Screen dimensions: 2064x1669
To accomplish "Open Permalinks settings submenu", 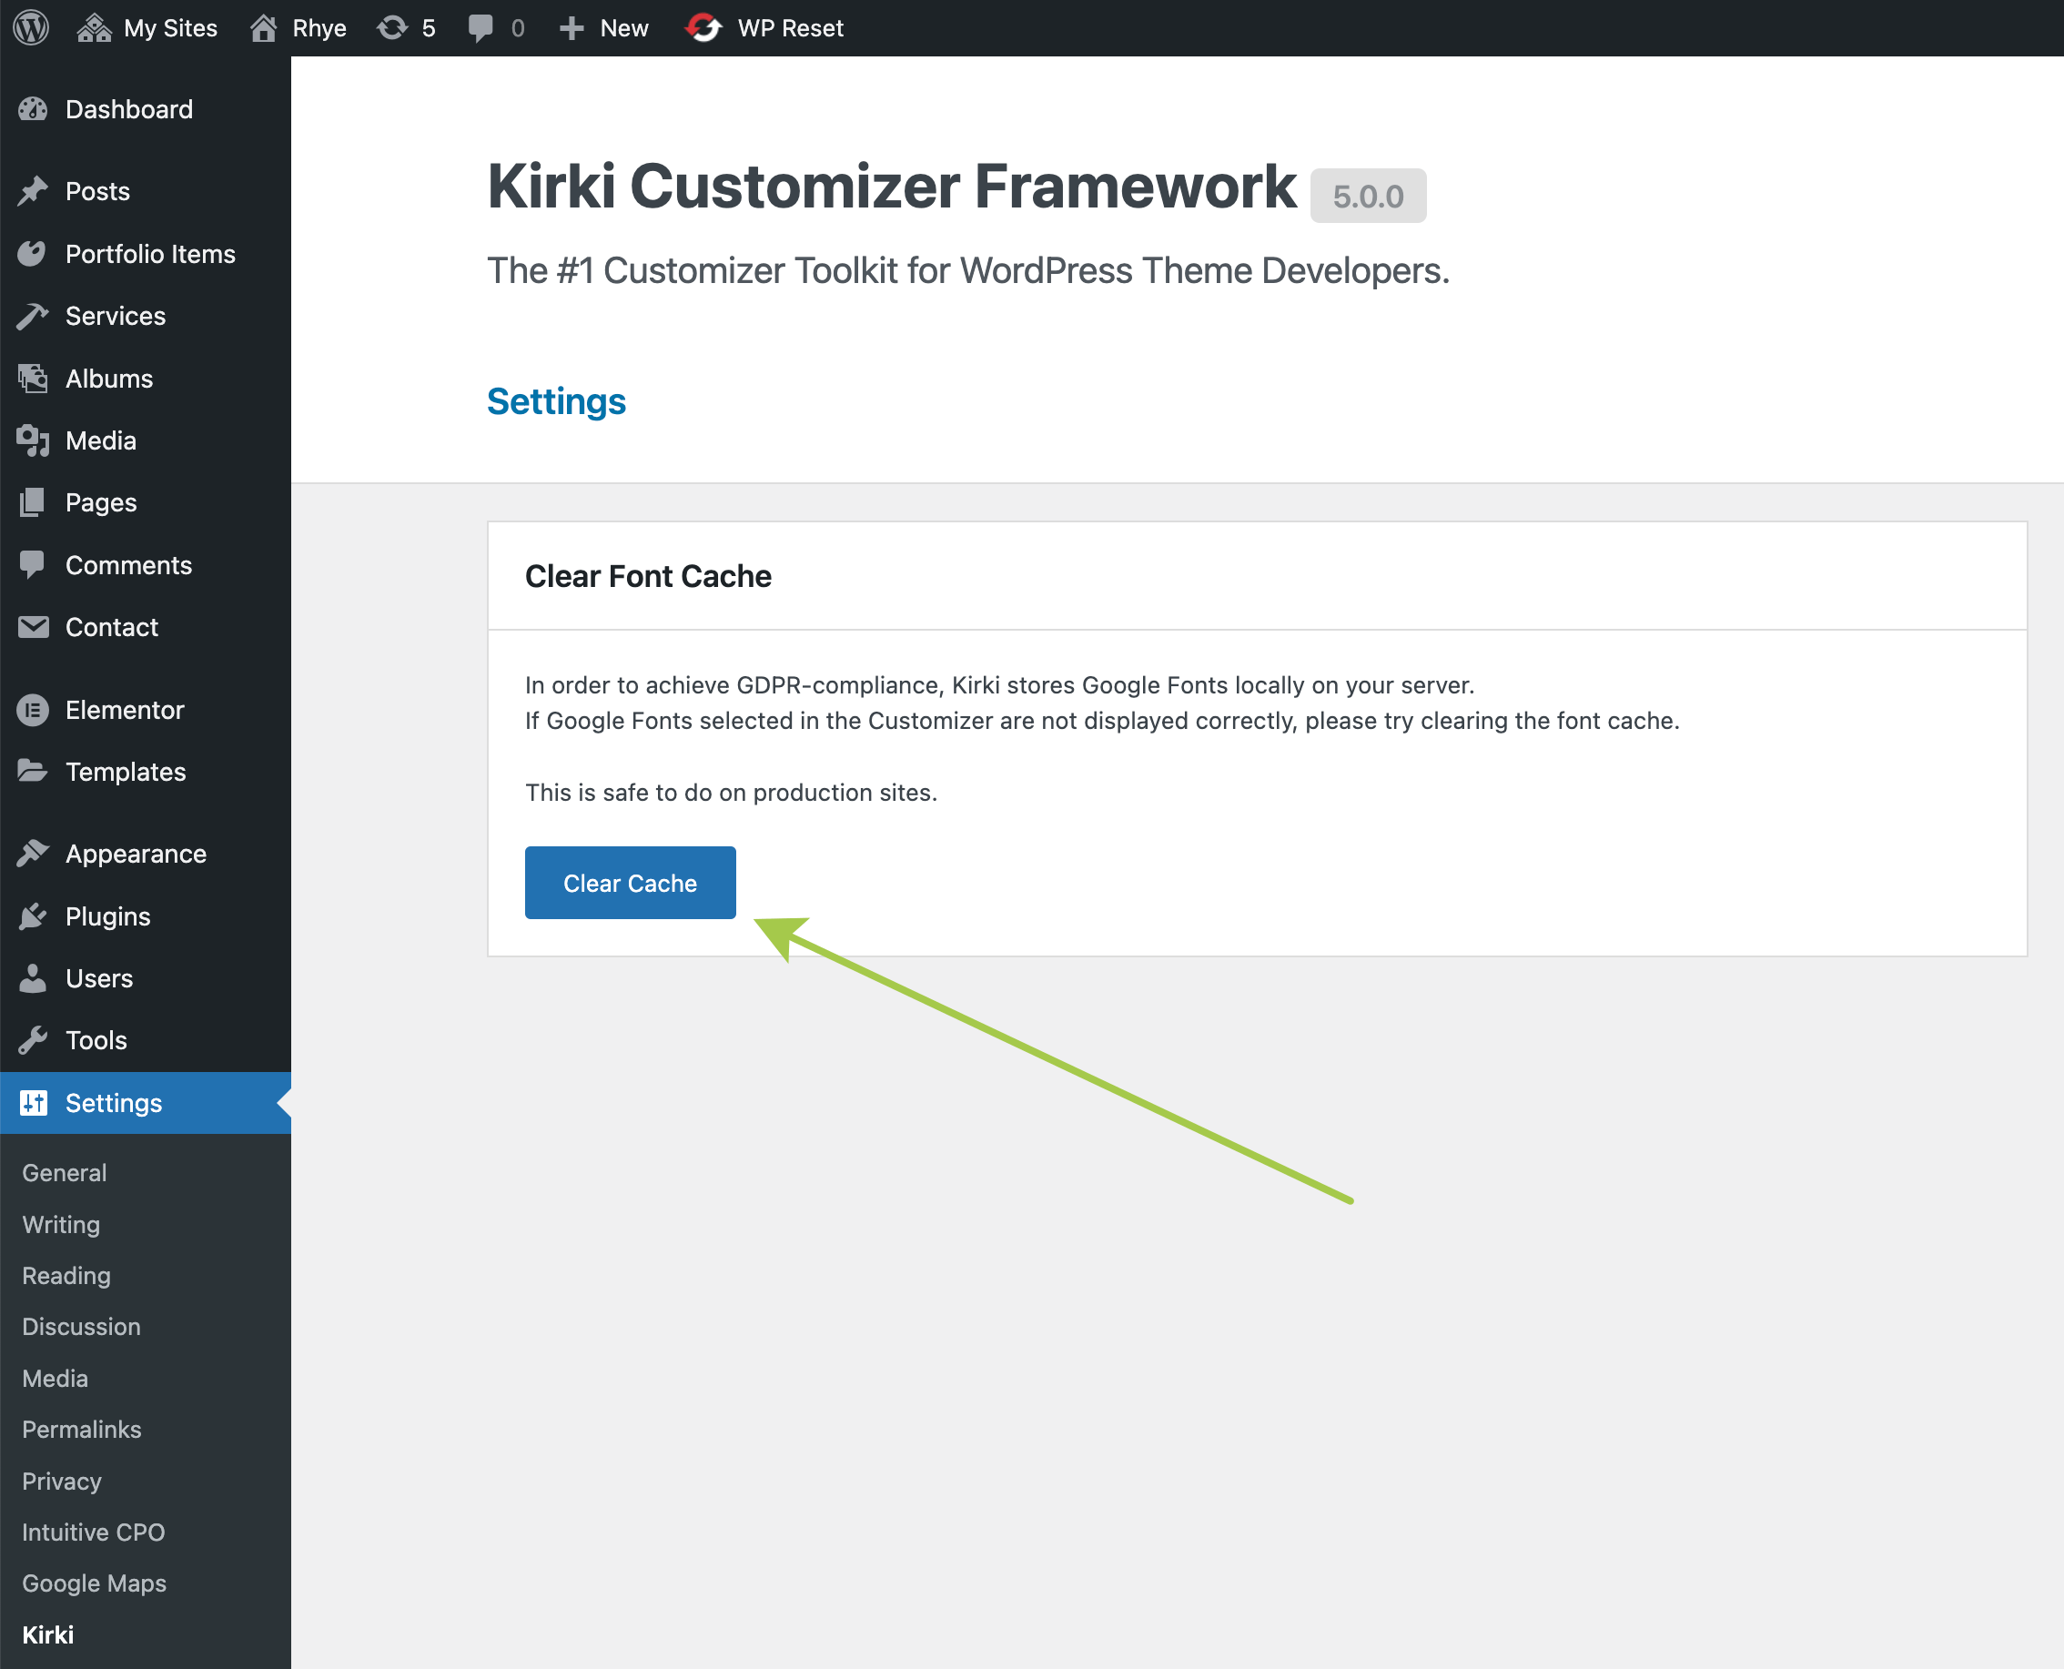I will point(82,1430).
